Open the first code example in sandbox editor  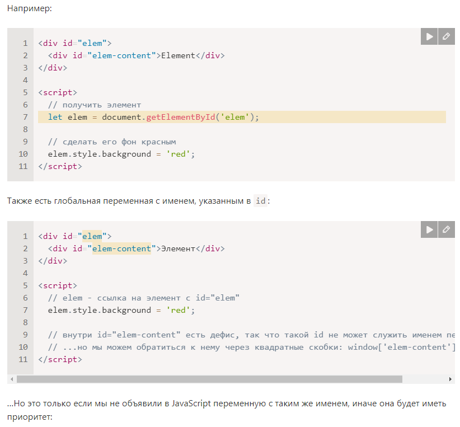click(x=446, y=36)
